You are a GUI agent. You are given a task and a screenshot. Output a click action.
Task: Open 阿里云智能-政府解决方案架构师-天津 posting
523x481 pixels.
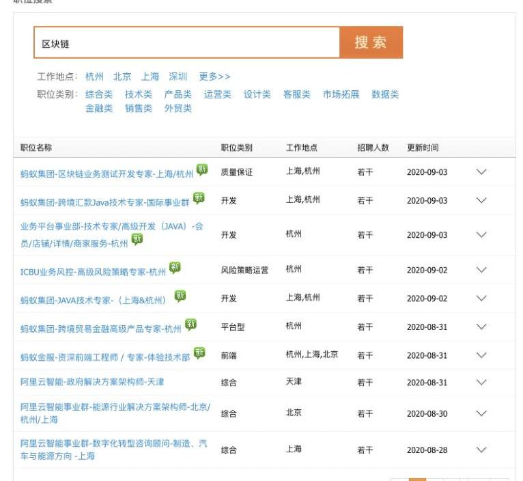tap(92, 381)
